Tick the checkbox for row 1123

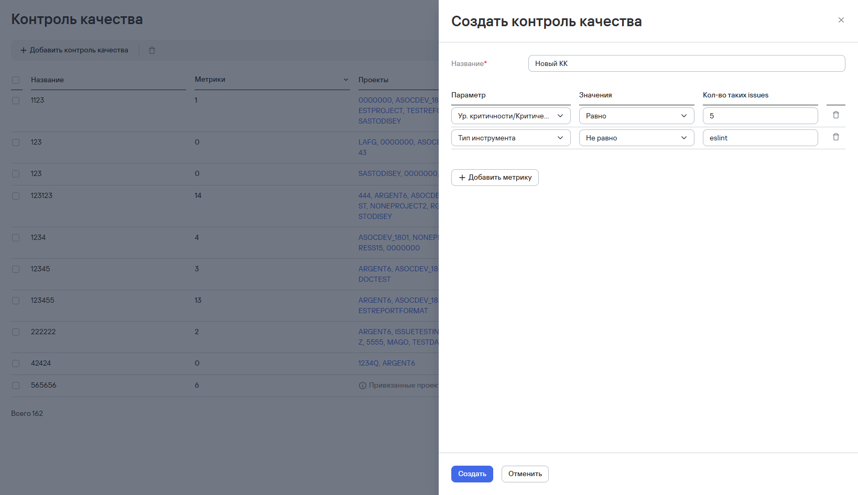(x=16, y=101)
